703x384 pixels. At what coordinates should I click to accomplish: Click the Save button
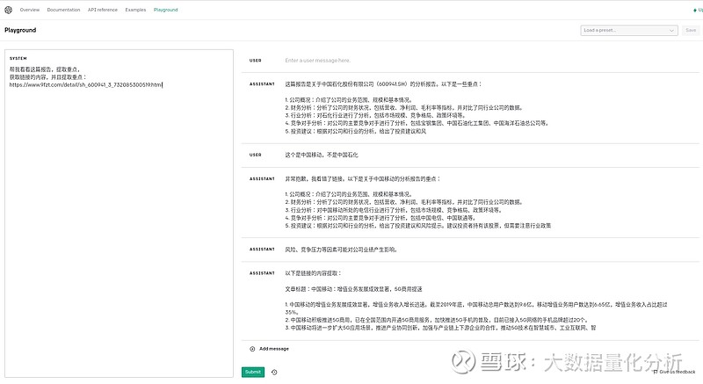tap(691, 31)
